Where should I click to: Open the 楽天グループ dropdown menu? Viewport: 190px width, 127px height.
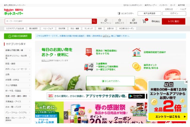[x=150, y=5]
